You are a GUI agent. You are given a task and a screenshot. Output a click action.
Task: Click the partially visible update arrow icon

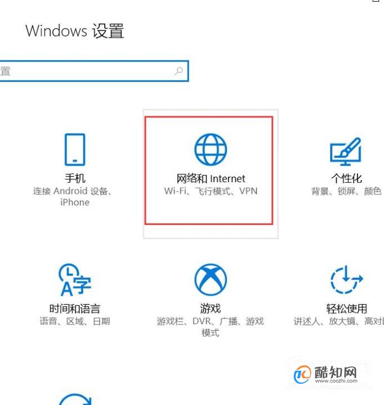click(x=75, y=399)
